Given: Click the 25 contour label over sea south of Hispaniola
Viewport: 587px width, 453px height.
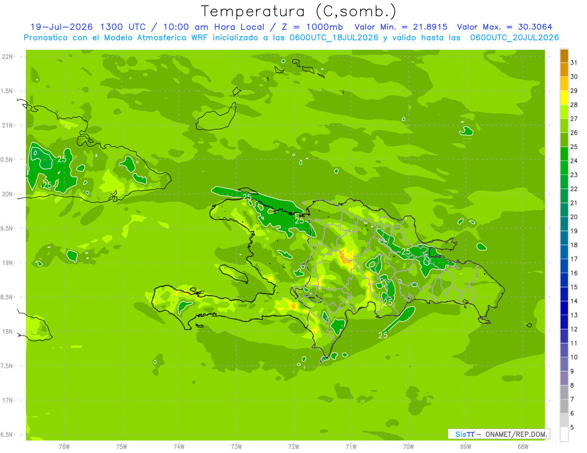Looking at the screenshot, I should (x=383, y=335).
